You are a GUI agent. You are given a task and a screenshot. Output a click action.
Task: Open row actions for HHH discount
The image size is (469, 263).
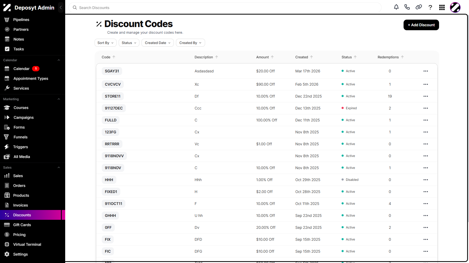[x=426, y=180]
